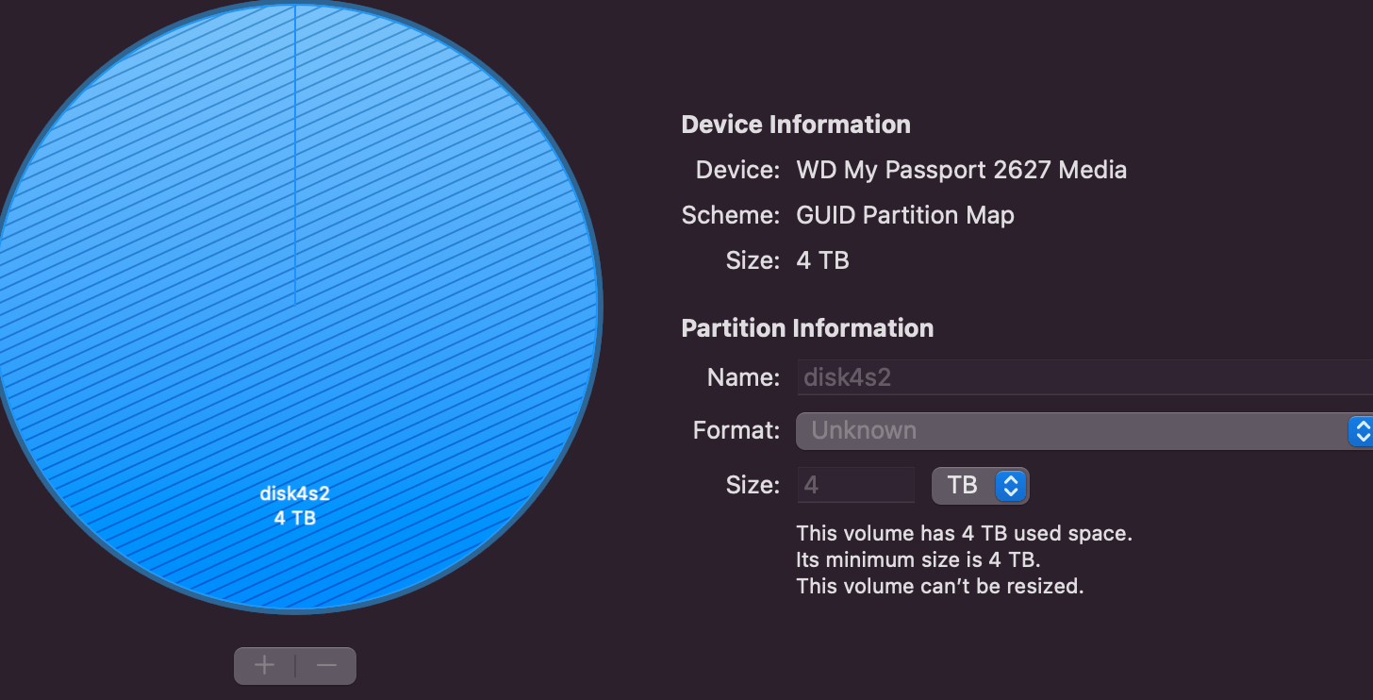
Task: Click the partition divider line at chart top
Action: click(295, 151)
